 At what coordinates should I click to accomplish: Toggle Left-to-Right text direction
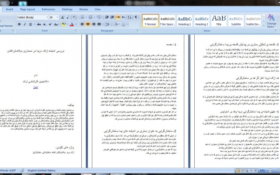(x=118, y=17)
